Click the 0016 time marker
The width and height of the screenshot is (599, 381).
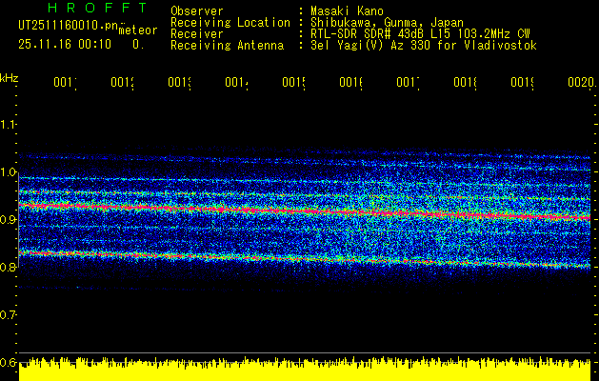(350, 83)
